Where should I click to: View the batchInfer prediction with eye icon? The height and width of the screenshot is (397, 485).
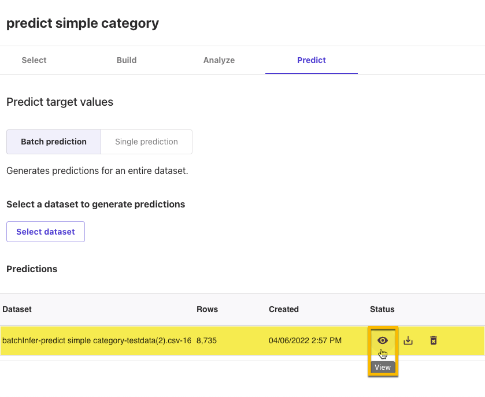[x=383, y=340]
